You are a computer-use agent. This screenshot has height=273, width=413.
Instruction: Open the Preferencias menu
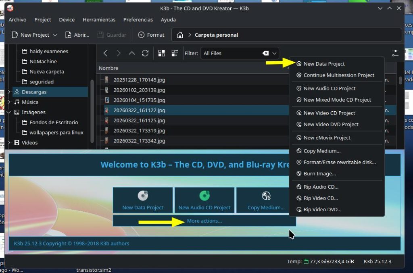[x=138, y=20]
